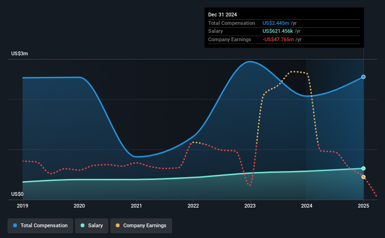The image size is (385, 238).
Task: Click the Total Compensation label in tooltip
Action: pyautogui.click(x=232, y=23)
